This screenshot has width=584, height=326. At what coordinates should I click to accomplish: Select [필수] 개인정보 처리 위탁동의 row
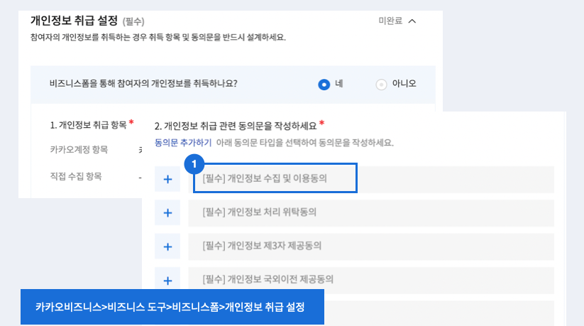tap(371, 212)
